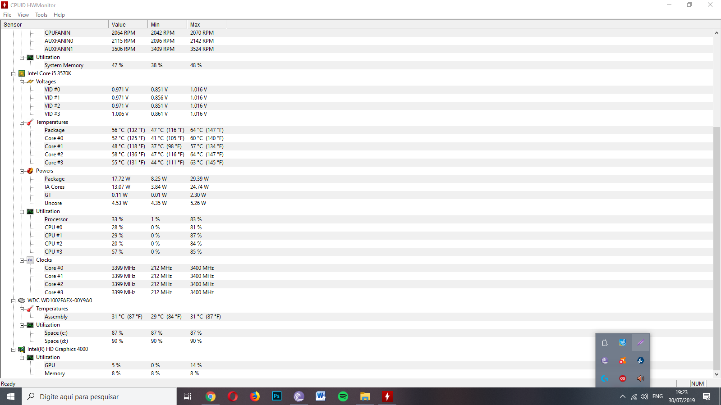Open the notification center icon
This screenshot has height=405, width=721.
tap(707, 396)
